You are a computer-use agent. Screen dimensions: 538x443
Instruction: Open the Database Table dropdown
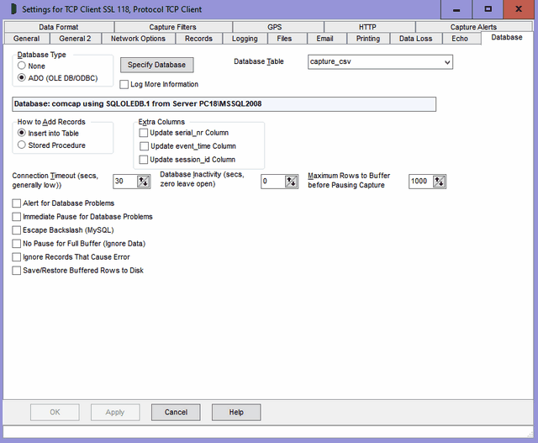pyautogui.click(x=447, y=62)
